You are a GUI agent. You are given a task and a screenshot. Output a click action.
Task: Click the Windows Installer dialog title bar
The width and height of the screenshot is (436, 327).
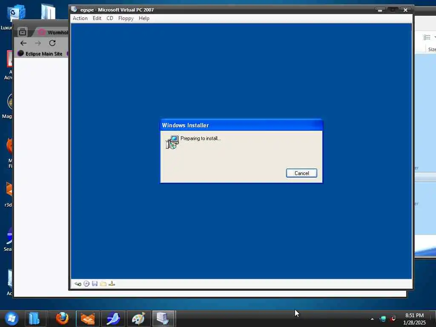click(x=241, y=126)
